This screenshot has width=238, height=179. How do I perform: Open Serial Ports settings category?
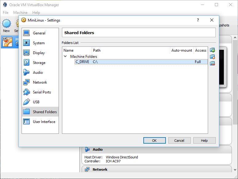[40, 92]
